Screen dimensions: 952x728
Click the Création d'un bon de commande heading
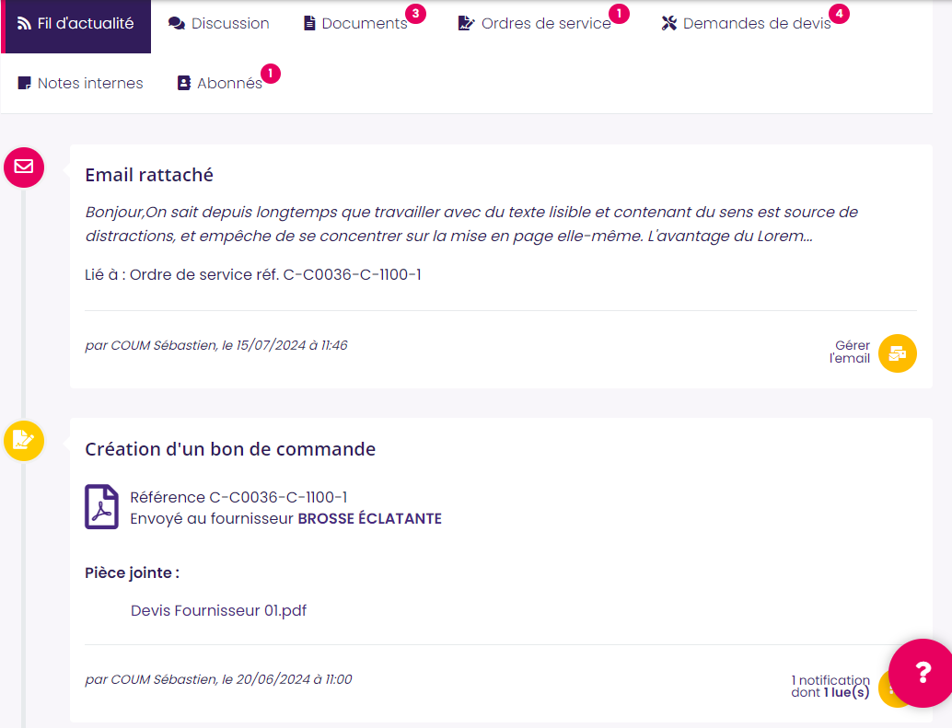230,449
